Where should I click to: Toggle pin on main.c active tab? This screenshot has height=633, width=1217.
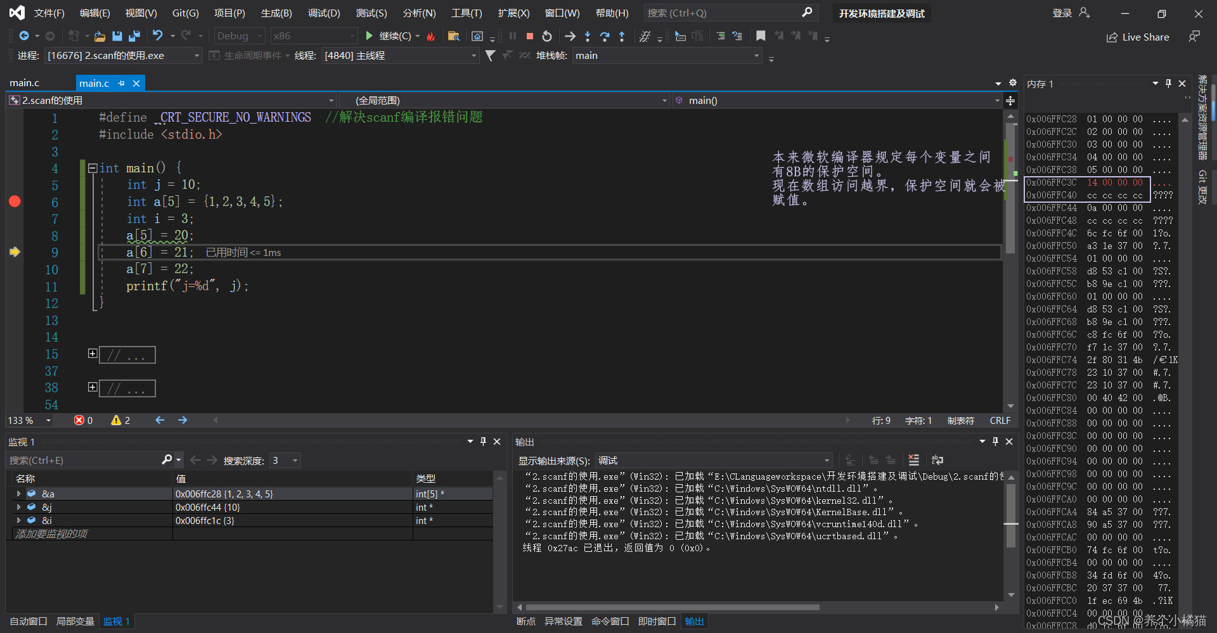[x=121, y=83]
